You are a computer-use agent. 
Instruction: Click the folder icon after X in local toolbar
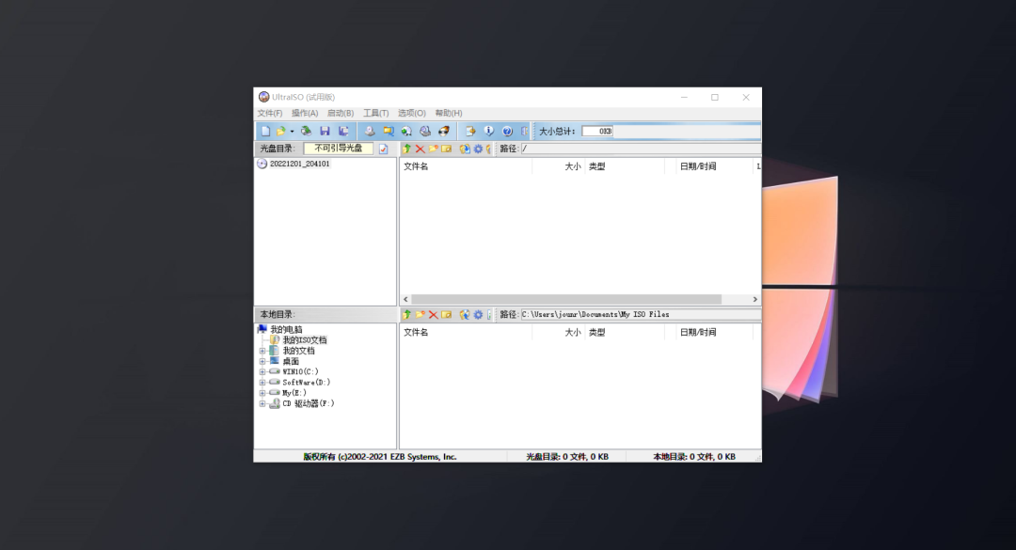tap(447, 314)
